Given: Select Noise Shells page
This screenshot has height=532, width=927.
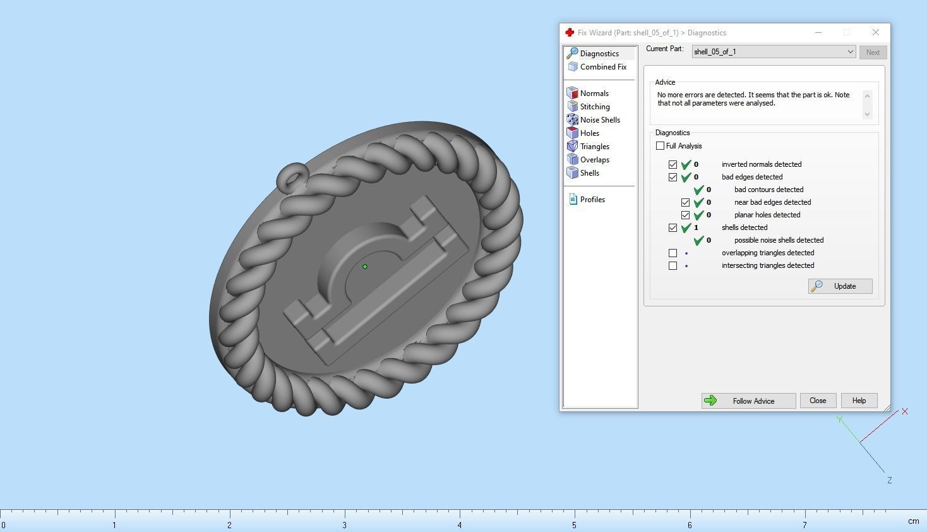Looking at the screenshot, I should (x=600, y=120).
